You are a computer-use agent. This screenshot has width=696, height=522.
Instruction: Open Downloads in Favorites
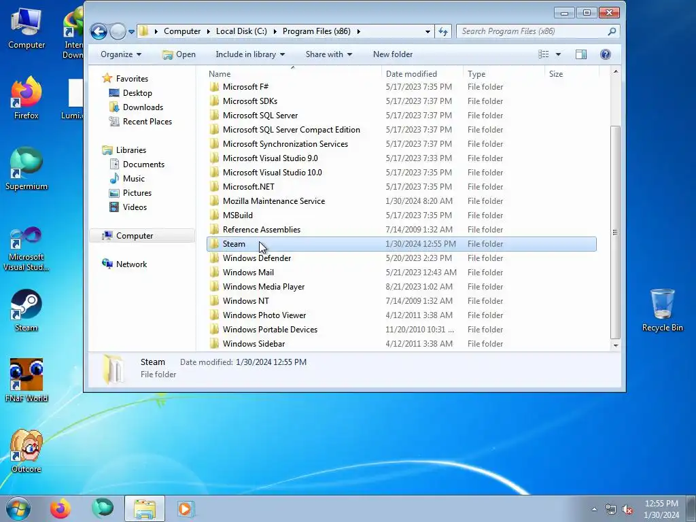click(143, 107)
